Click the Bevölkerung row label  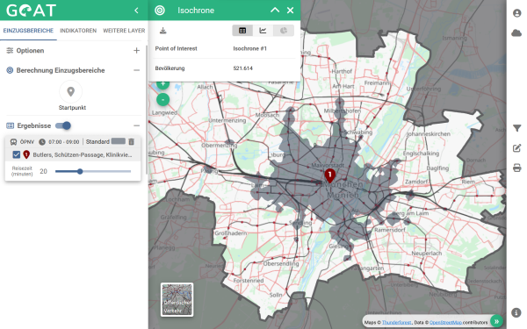pos(170,68)
